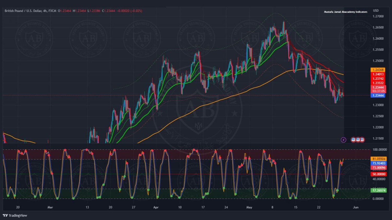Click the 1.22500 price axis value

(x=378, y=116)
